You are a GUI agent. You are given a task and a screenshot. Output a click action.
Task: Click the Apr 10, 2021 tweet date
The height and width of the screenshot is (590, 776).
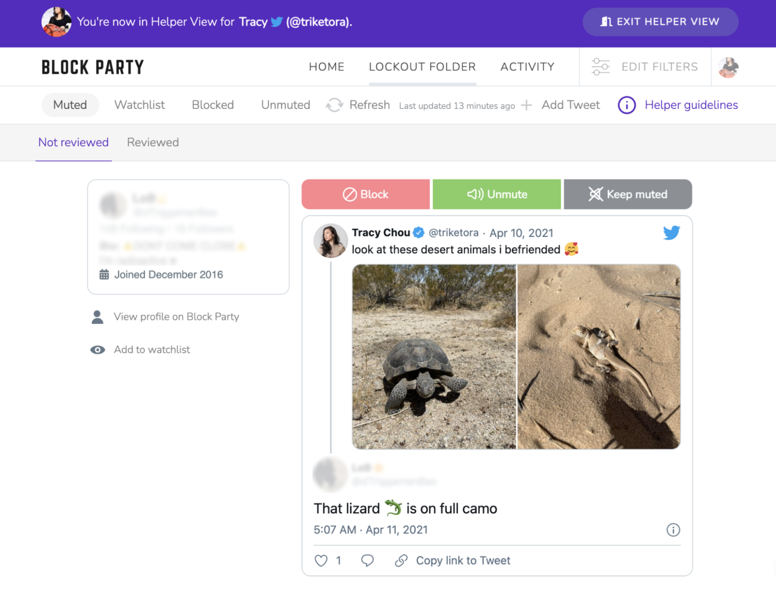(x=521, y=233)
